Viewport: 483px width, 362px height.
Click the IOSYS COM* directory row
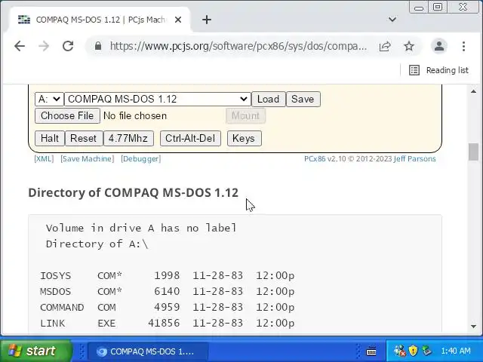[x=168, y=275]
